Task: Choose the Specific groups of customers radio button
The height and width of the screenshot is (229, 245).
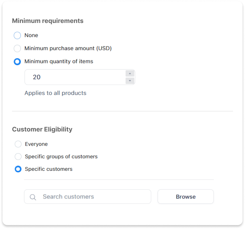Action: (x=18, y=156)
